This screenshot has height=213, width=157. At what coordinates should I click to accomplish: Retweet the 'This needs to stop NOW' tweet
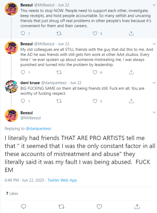tap(59, 34)
